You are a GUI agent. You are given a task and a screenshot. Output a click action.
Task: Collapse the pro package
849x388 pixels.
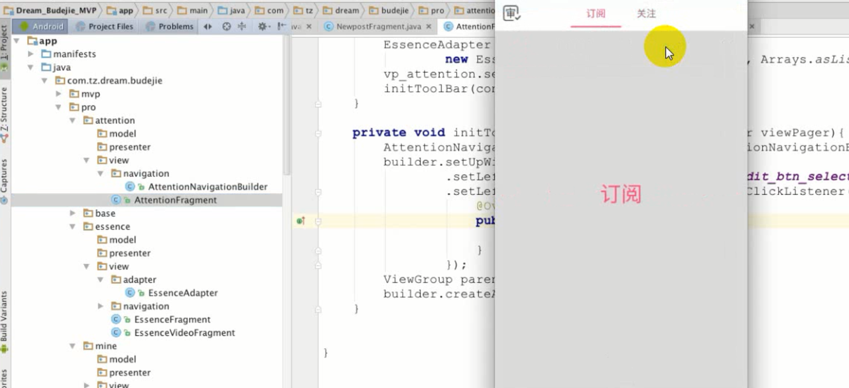[59, 107]
